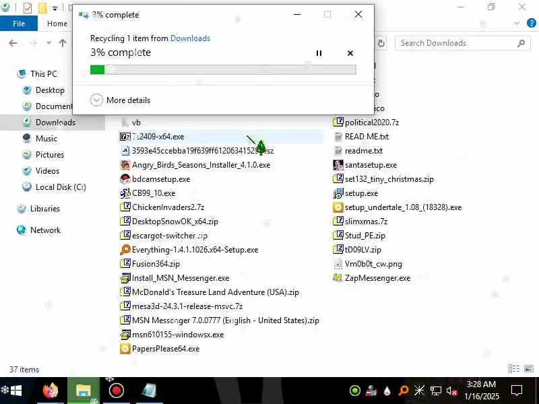539x404 pixels.
Task: Select Local Disk (C:) in navigation pane
Action: 54,187
